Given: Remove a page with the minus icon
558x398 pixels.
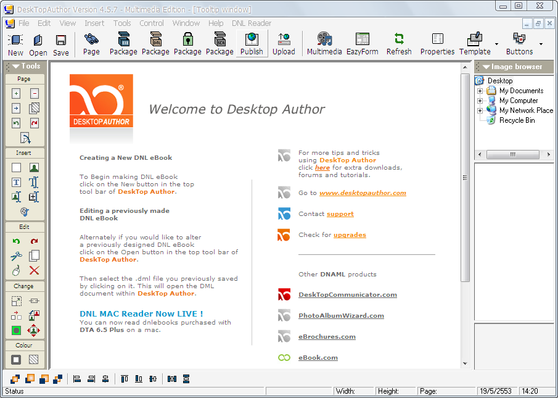Looking at the screenshot, I should pyautogui.click(x=34, y=94).
